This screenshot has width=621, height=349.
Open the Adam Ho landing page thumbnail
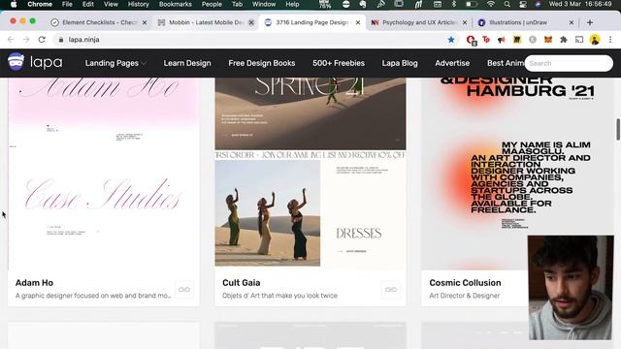tap(104, 174)
